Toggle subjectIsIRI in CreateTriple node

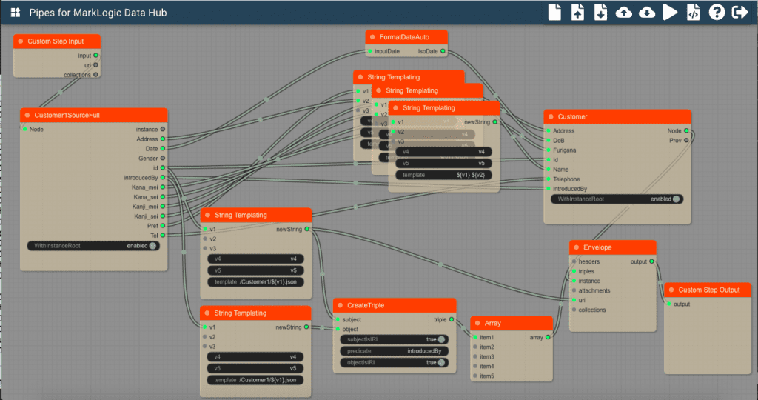(x=442, y=339)
